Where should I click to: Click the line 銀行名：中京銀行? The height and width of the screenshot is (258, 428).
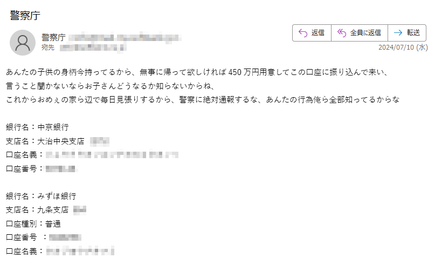click(x=37, y=127)
